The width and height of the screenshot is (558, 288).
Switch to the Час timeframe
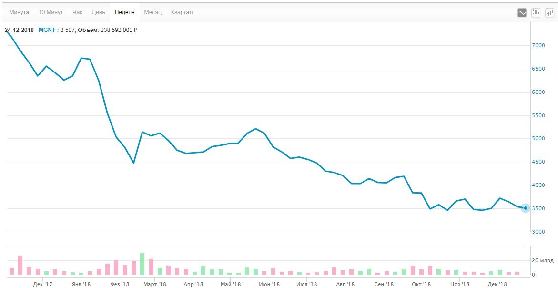pos(77,12)
